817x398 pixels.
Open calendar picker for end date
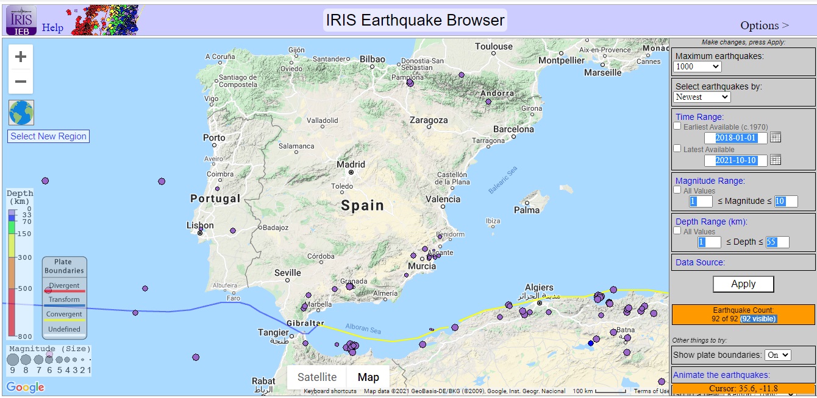[x=776, y=160]
